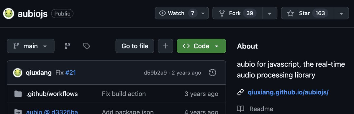Click the .github/workflows folder icon
Screen dimensions: 354x114
(18, 94)
